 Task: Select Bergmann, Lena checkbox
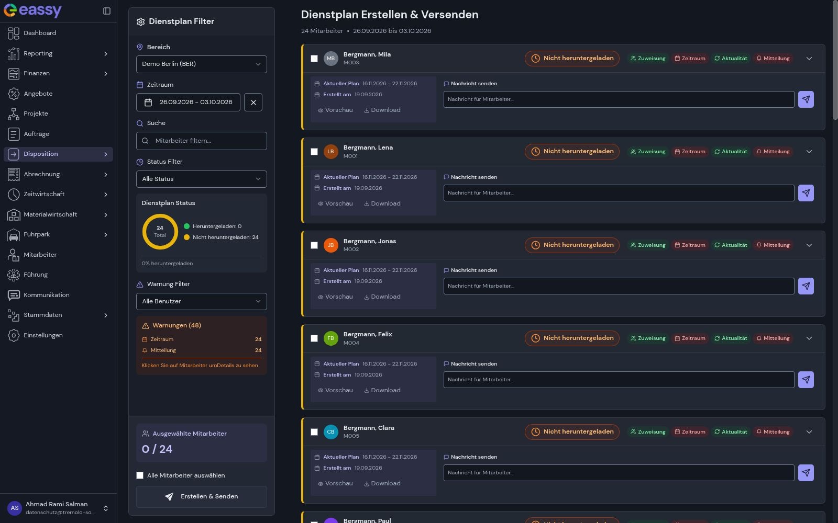coord(314,152)
